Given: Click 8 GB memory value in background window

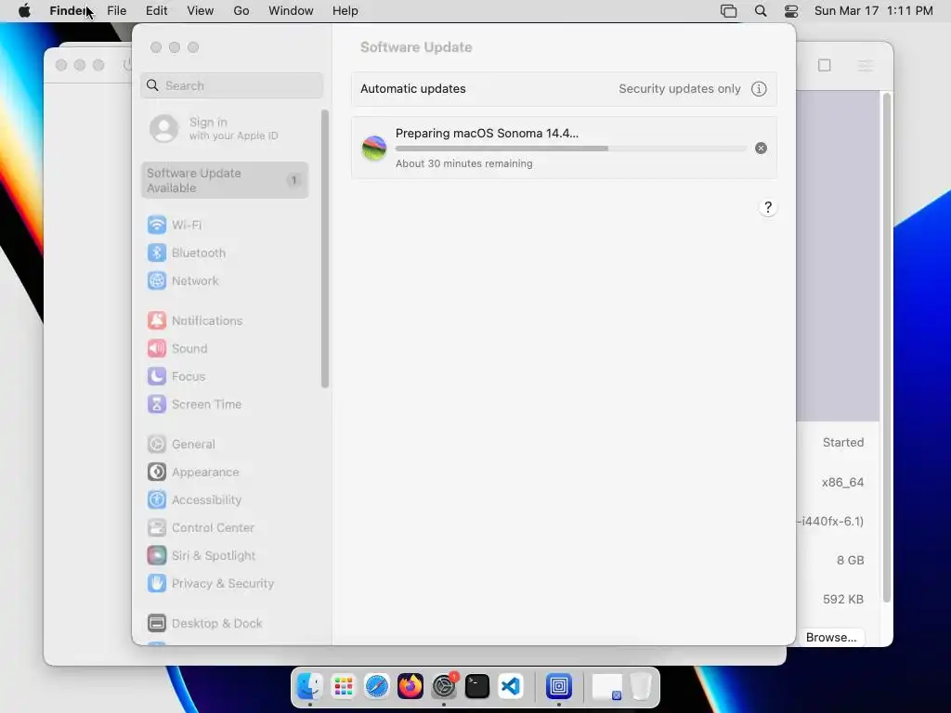Looking at the screenshot, I should pos(851,560).
